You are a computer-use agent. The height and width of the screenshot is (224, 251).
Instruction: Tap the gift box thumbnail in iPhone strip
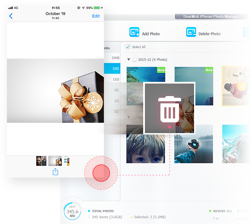point(55,161)
